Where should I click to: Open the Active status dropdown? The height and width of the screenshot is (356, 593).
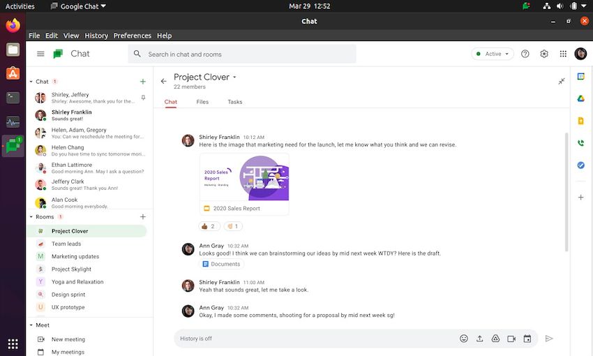click(x=493, y=54)
